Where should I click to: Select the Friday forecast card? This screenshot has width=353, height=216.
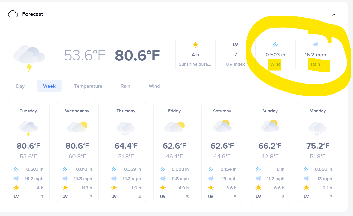click(174, 152)
